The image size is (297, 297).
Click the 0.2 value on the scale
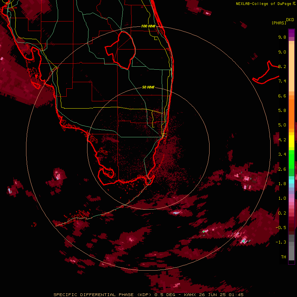coord(282,213)
